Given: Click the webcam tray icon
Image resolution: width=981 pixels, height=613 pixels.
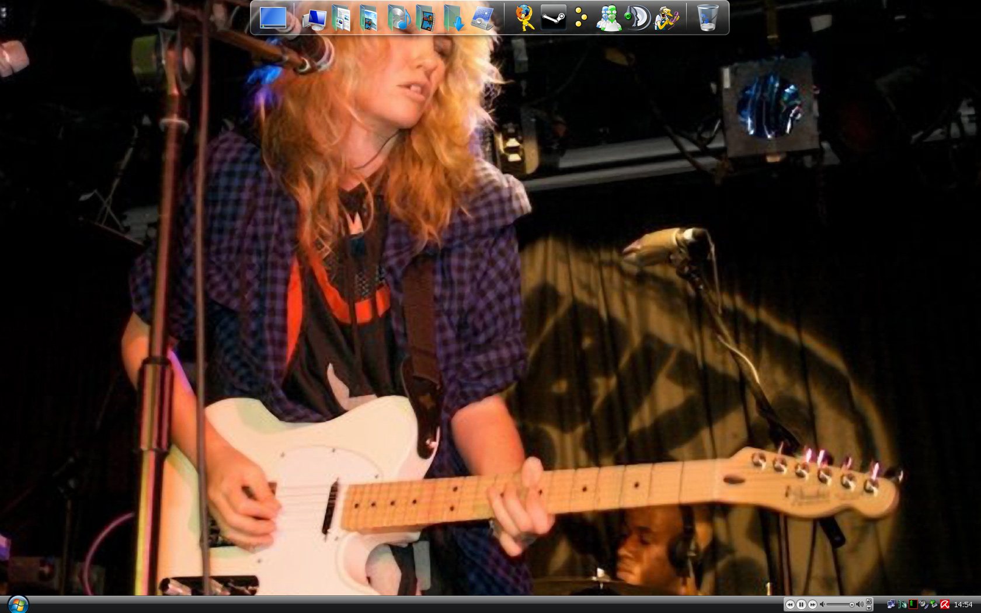Looking at the screenshot, I should coord(924,604).
